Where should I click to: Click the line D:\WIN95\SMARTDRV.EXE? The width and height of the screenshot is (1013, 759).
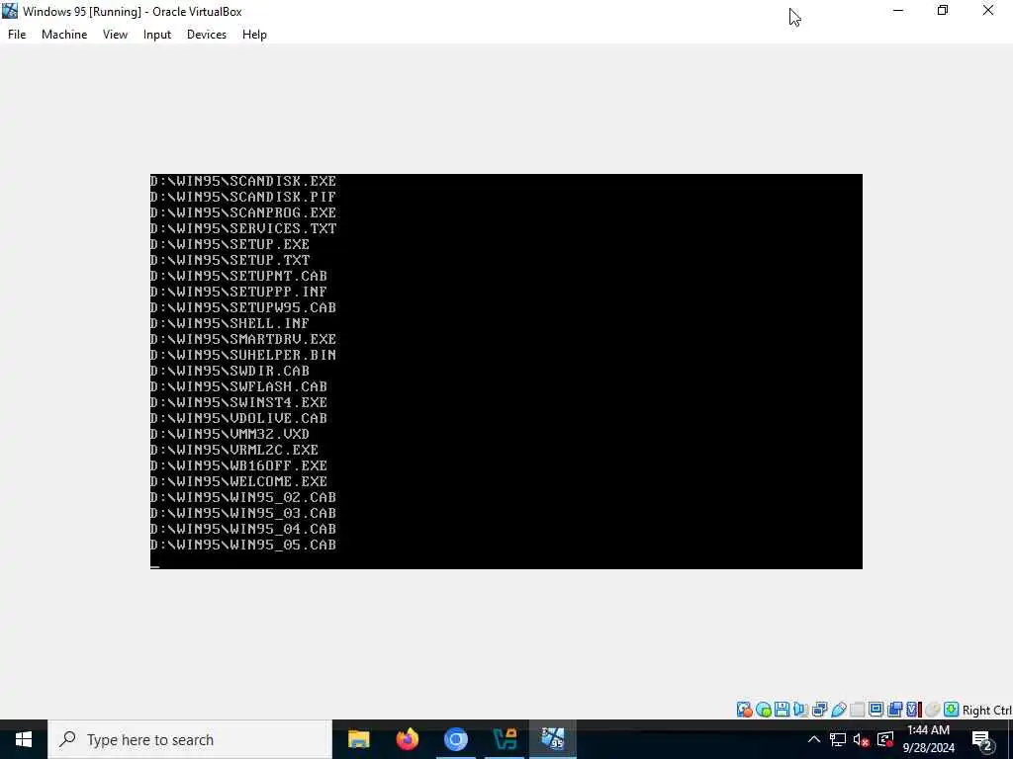coord(243,339)
